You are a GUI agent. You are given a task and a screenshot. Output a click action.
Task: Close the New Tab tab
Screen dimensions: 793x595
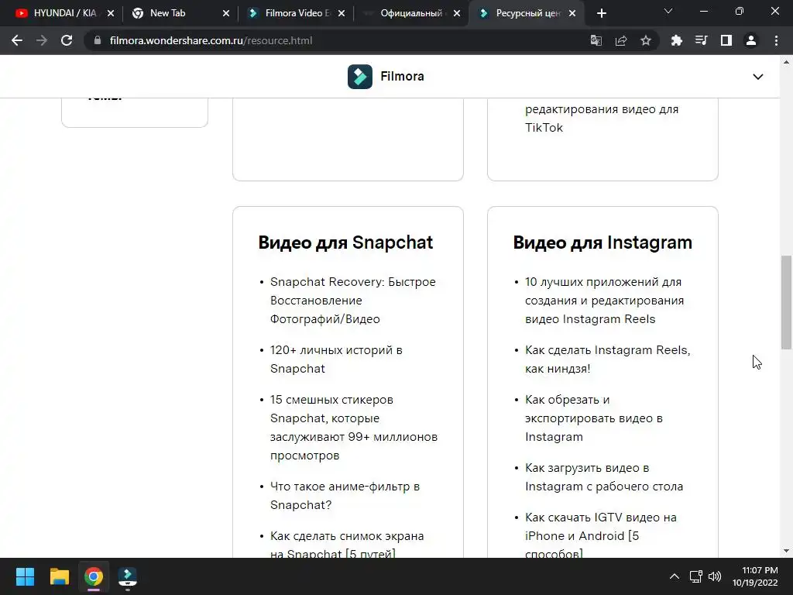click(x=226, y=14)
